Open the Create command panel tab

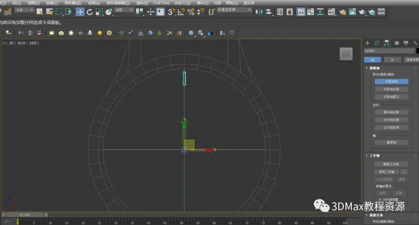tap(367, 43)
